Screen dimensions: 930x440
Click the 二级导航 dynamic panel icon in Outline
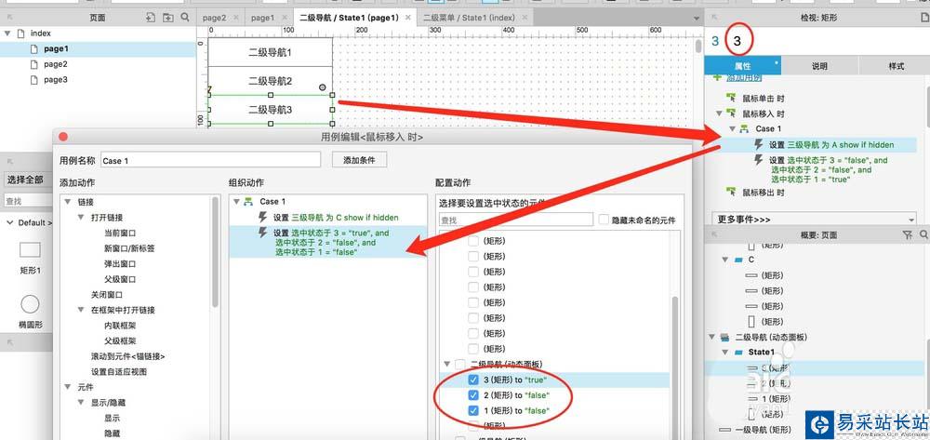tap(724, 337)
